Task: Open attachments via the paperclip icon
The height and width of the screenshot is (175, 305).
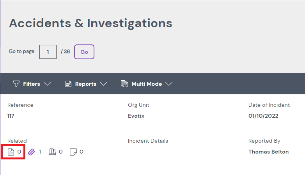Action: [x=32, y=152]
